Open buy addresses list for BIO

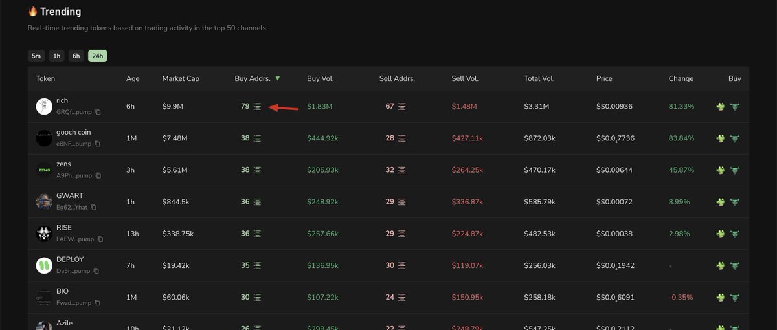pyautogui.click(x=257, y=297)
